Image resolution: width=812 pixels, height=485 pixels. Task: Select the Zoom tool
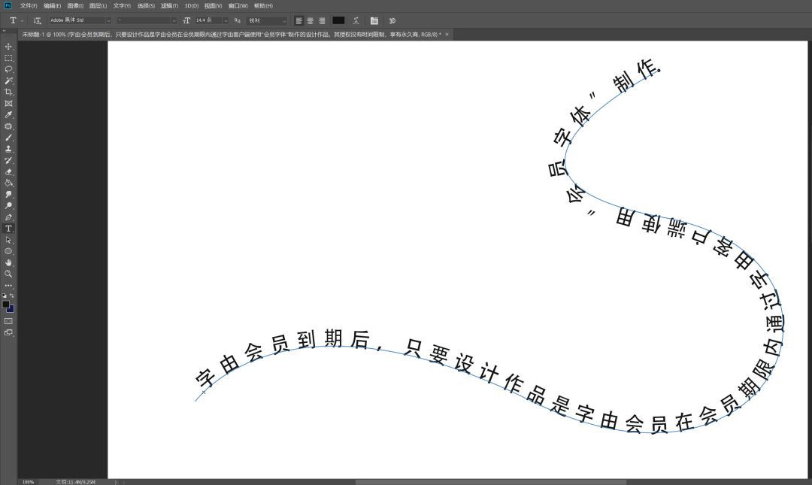[x=9, y=274]
